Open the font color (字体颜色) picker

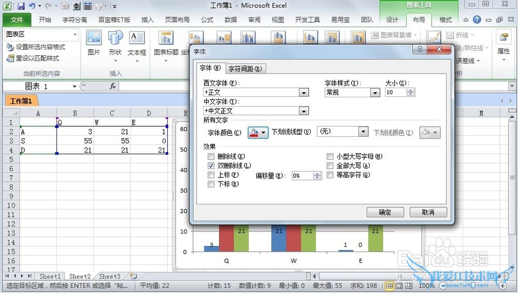click(x=258, y=133)
